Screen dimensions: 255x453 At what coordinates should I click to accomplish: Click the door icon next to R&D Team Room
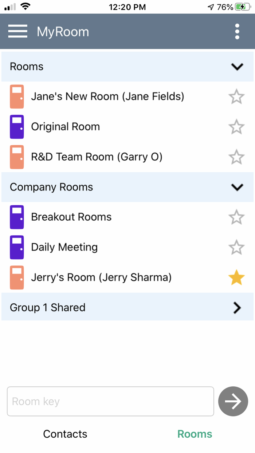click(17, 157)
